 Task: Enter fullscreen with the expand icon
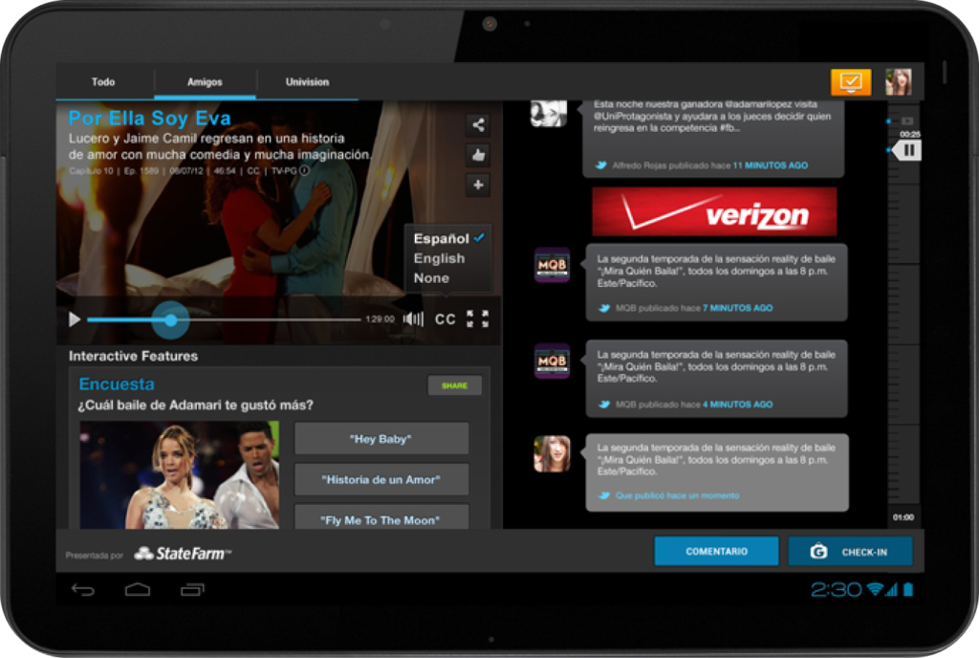pyautogui.click(x=478, y=319)
